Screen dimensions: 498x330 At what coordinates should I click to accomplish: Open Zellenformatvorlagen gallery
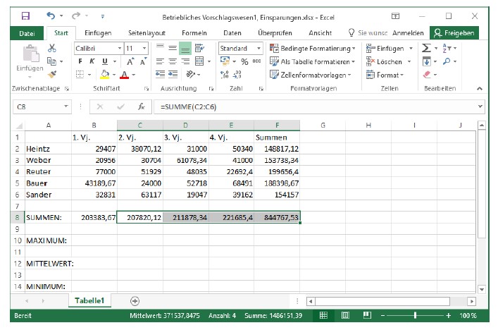pyautogui.click(x=311, y=75)
